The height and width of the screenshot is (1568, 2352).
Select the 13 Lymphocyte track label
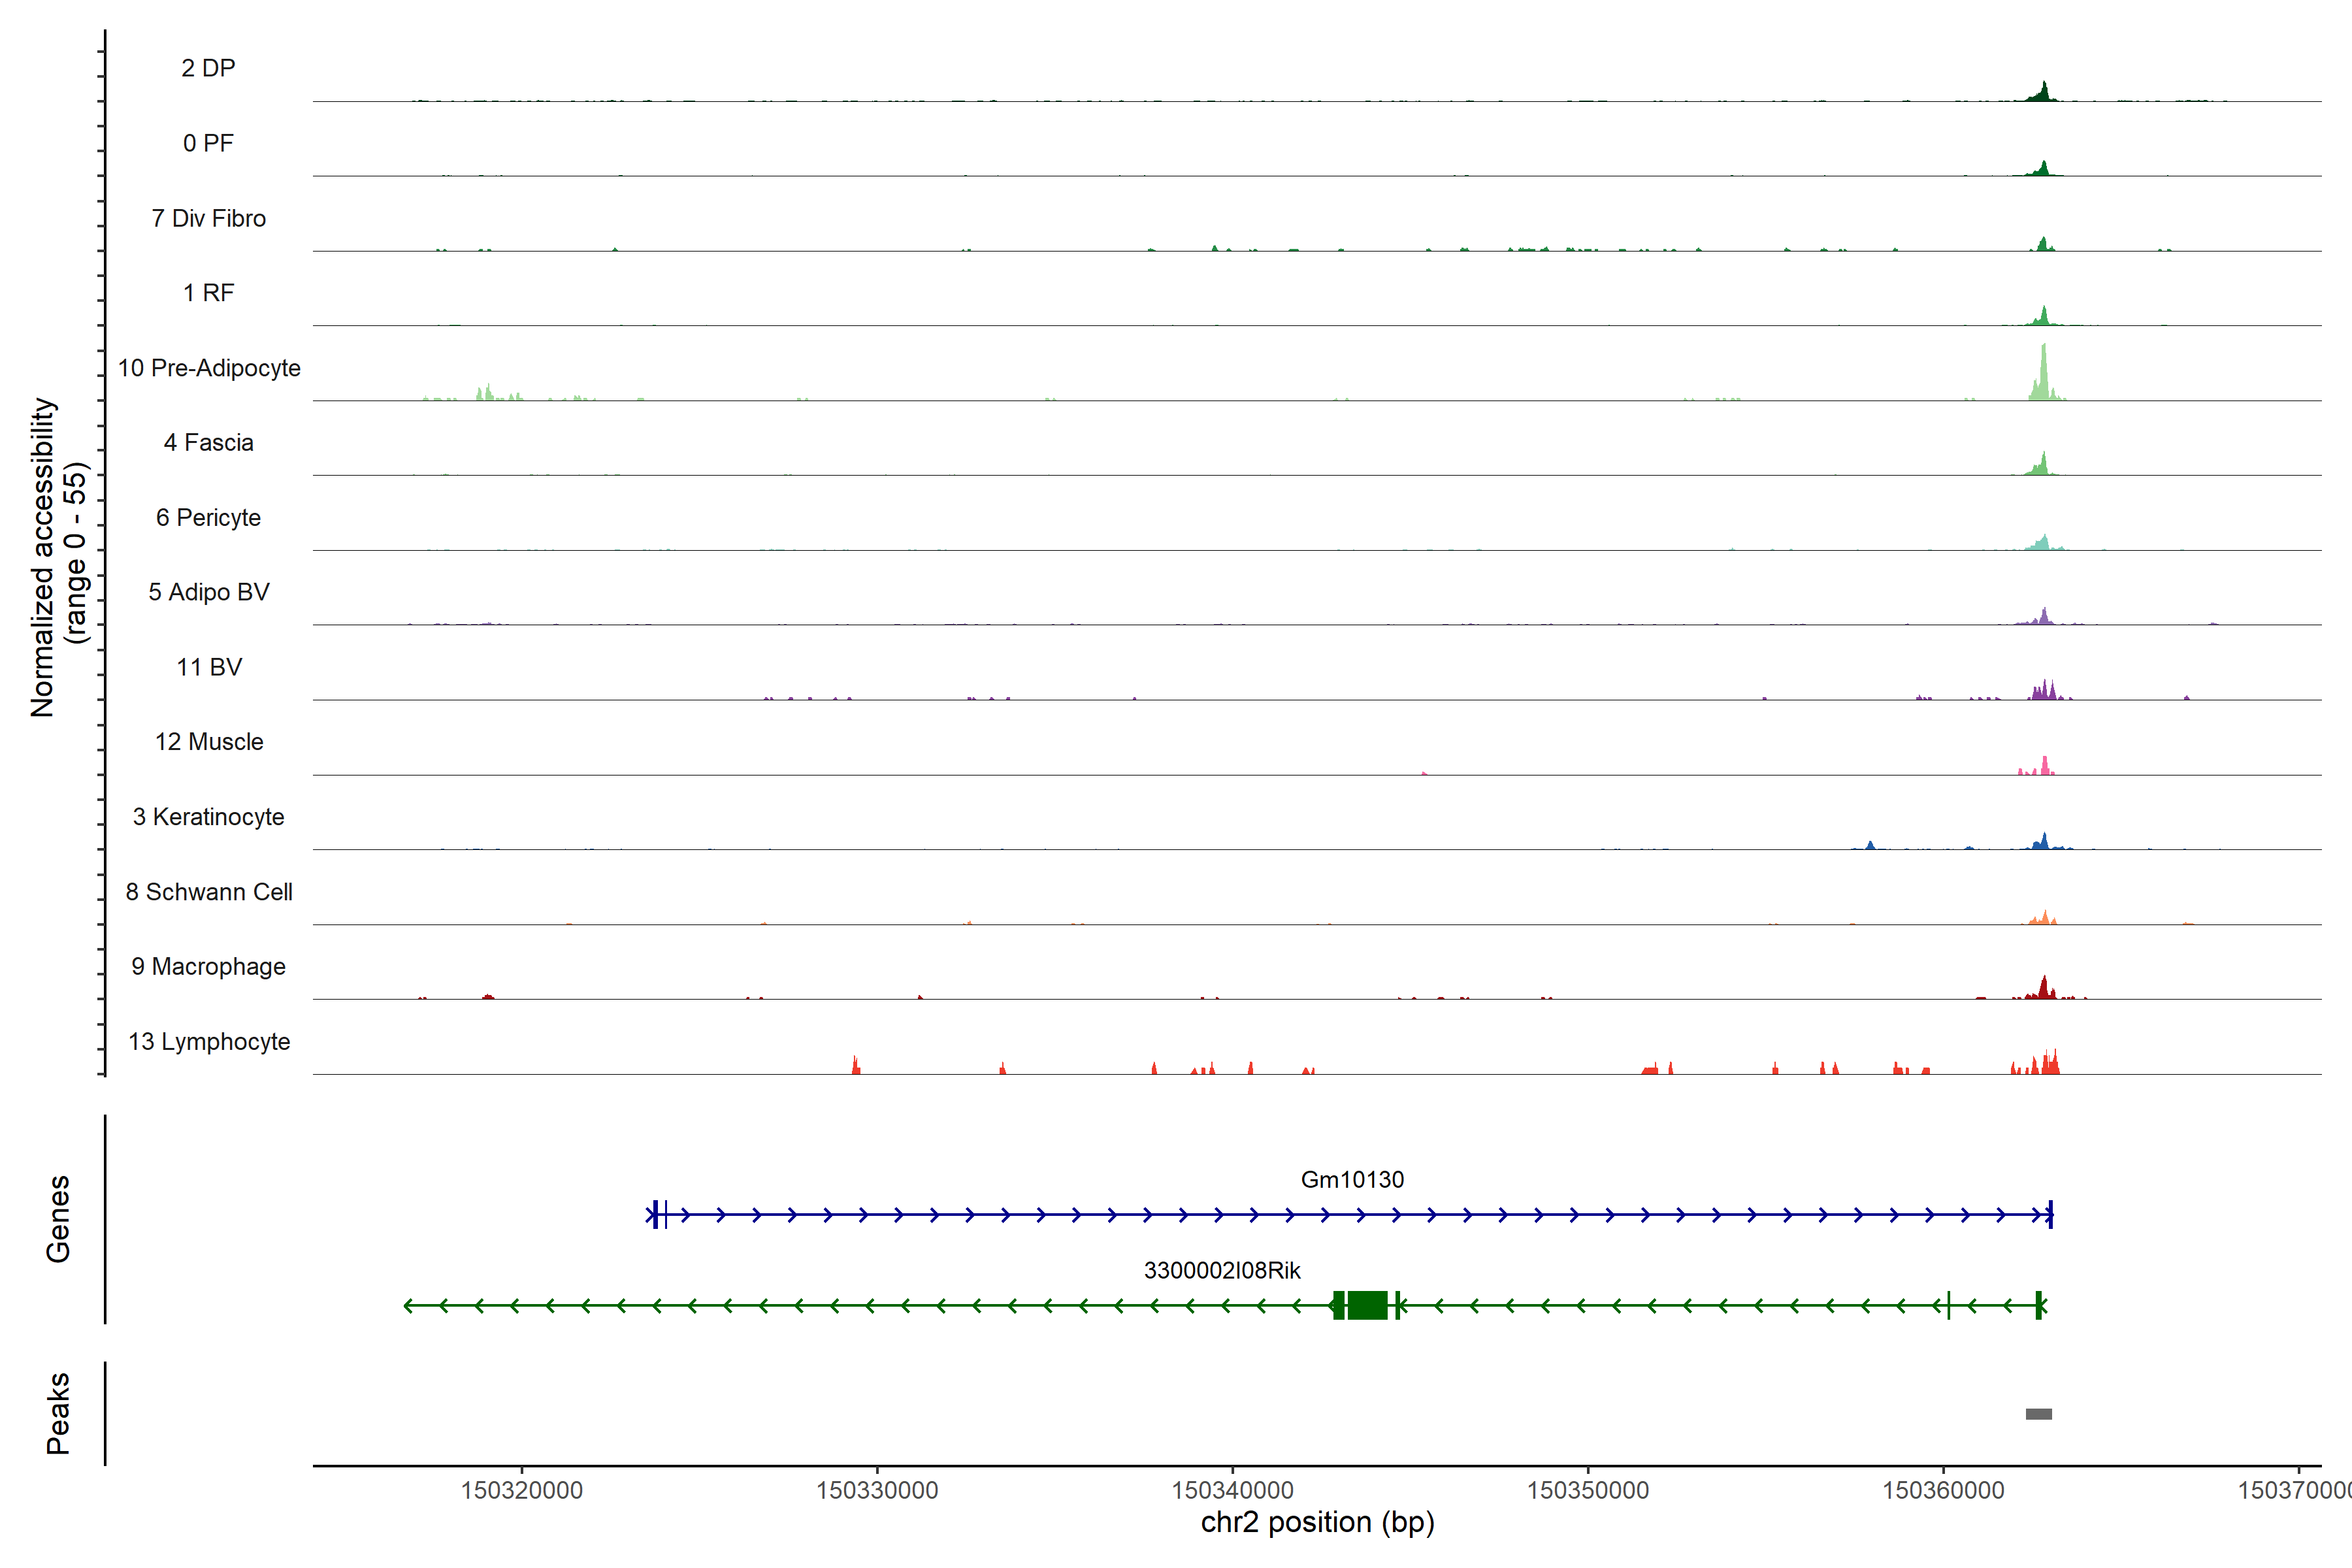(x=209, y=1041)
